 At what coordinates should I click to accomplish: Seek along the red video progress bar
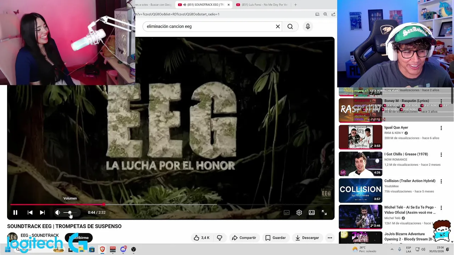click(x=170, y=204)
